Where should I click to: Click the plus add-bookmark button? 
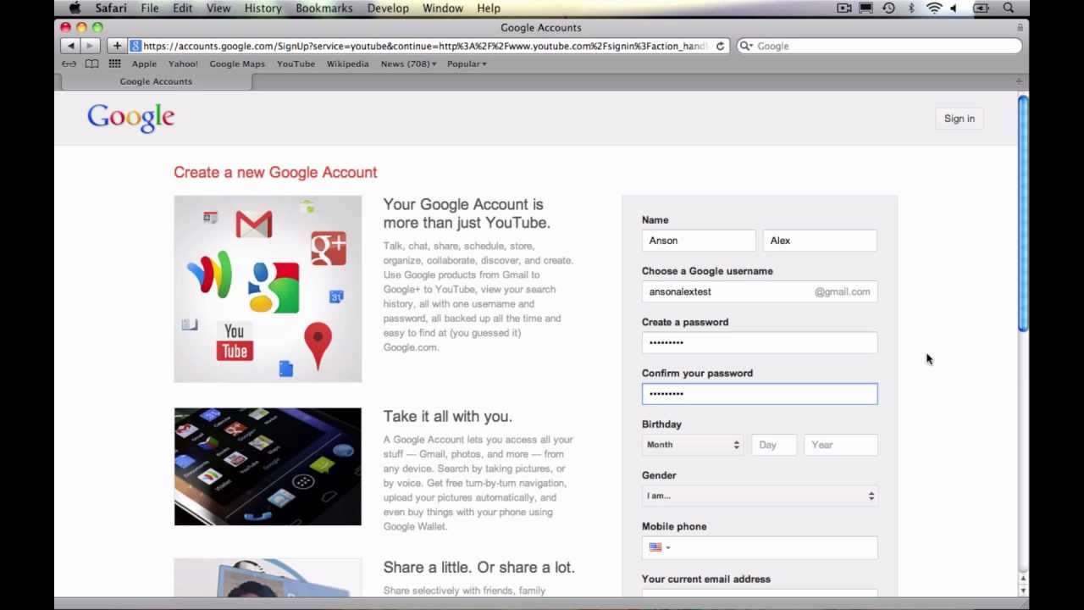pos(117,46)
